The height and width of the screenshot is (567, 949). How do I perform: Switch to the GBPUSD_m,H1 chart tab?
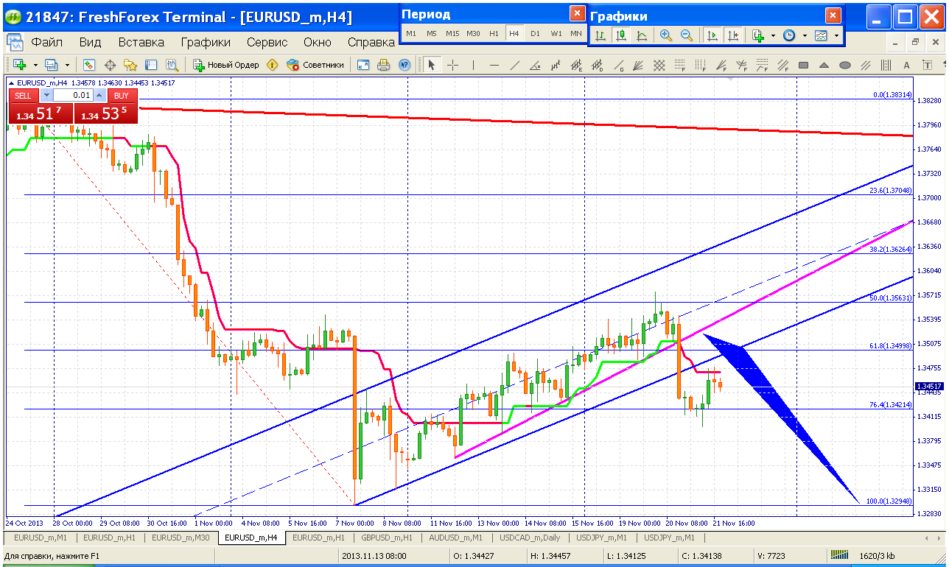pos(387,538)
